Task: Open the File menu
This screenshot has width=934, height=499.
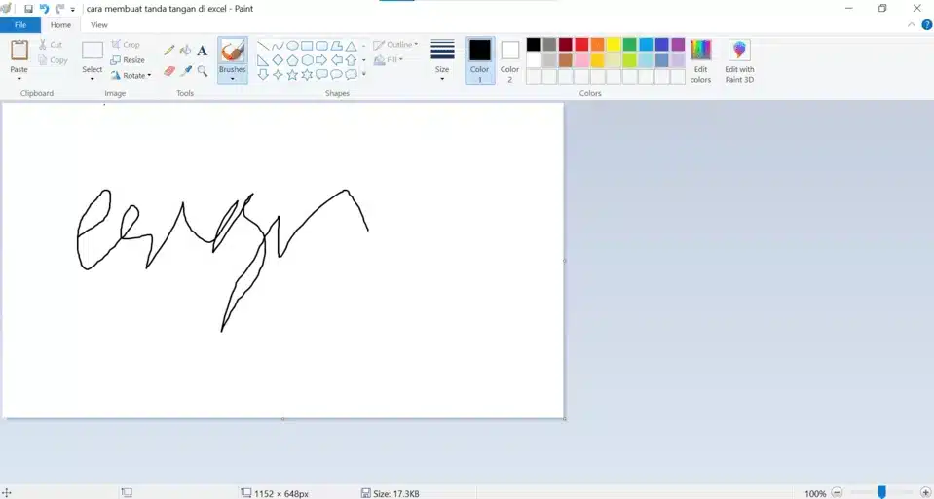Action: [20, 24]
